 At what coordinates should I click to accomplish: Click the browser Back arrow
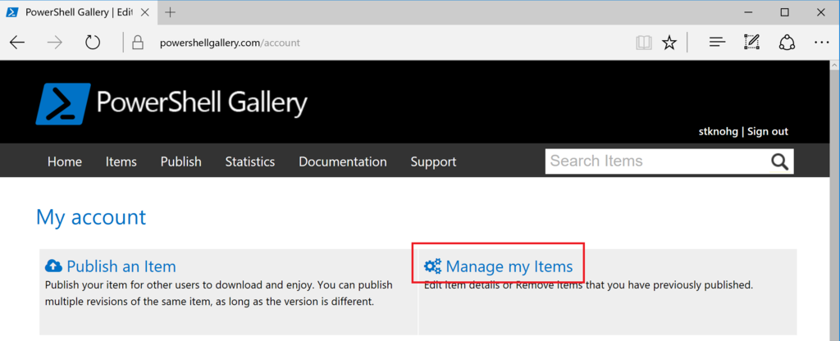pos(17,43)
